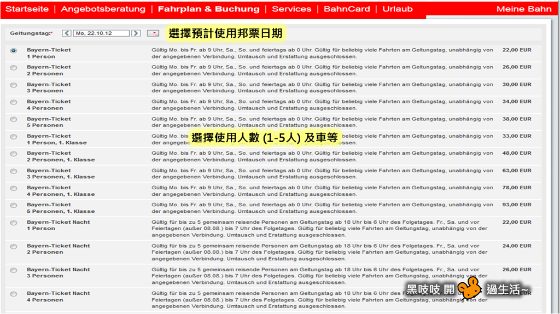Click the 30,00 EUR price
The width and height of the screenshot is (560, 314).
point(517,85)
